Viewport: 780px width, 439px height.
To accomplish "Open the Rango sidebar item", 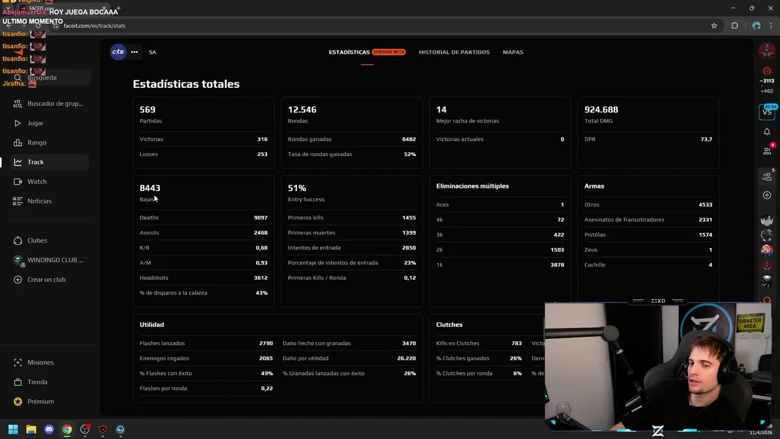I will (x=50, y=143).
